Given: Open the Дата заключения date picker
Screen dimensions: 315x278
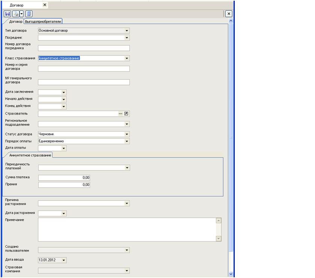Looking at the screenshot, I should coord(64,92).
